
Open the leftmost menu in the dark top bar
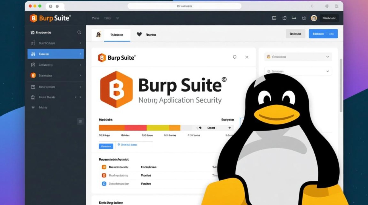95,18
